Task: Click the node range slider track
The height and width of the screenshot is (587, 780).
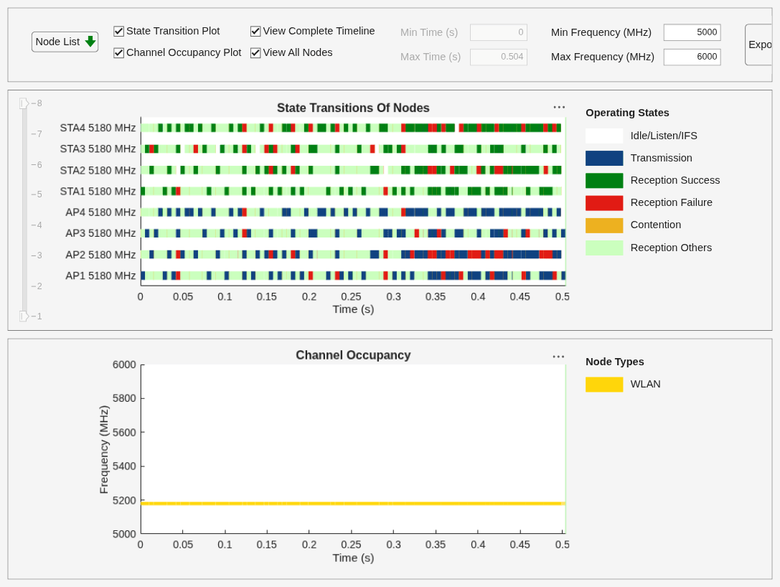Action: pos(24,210)
